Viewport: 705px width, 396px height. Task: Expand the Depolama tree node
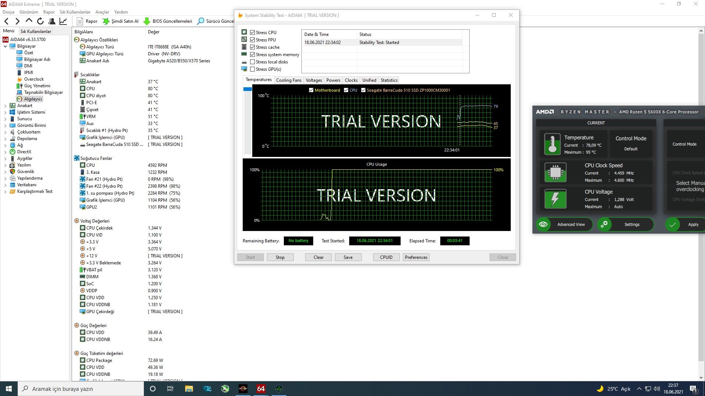5,139
